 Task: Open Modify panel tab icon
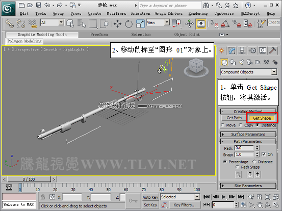pos(232,50)
